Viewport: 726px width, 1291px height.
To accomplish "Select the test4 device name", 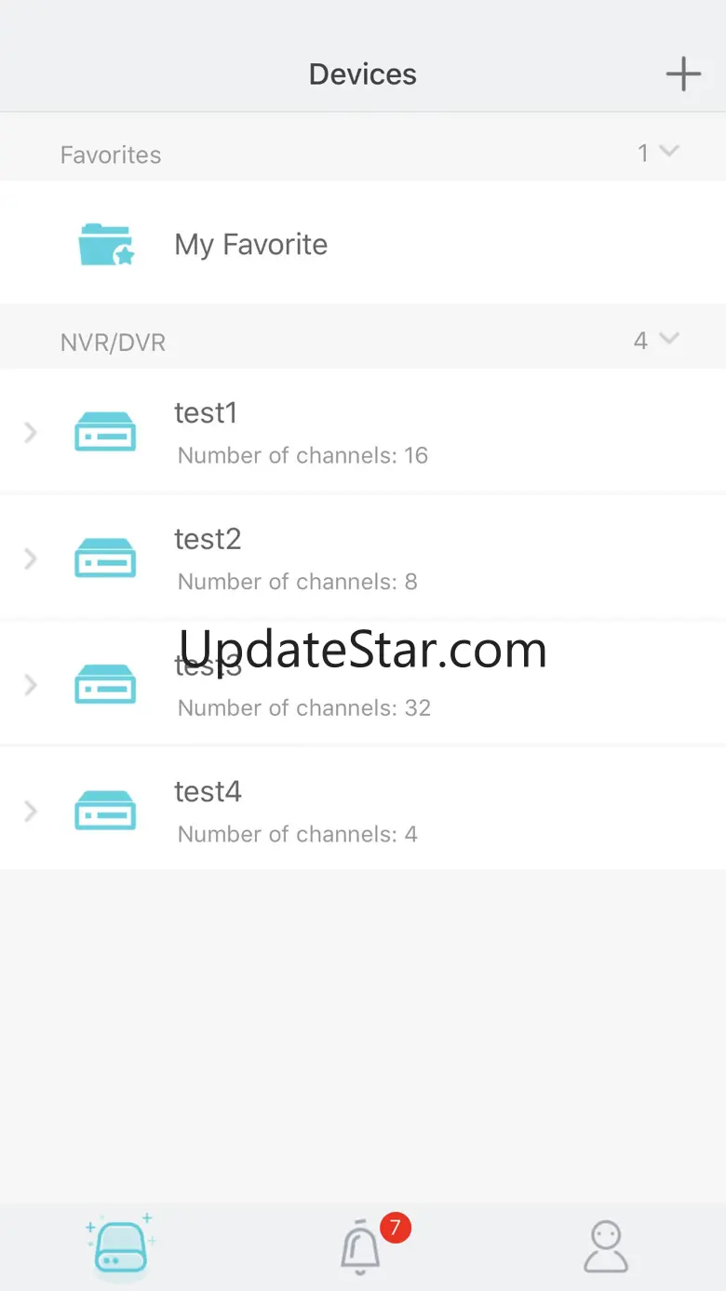I will (x=208, y=791).
